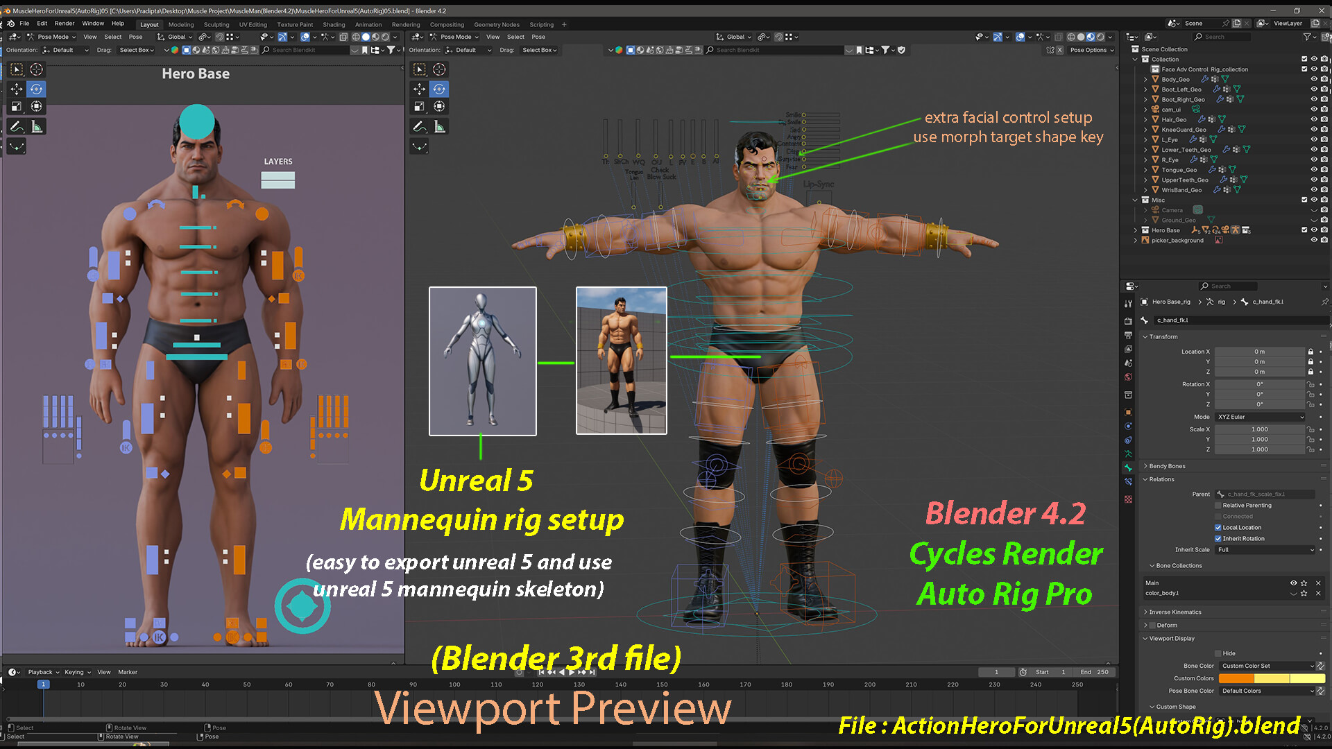Switch to the Sculpting workspace tab
Image resolution: width=1332 pixels, height=749 pixels.
tap(216, 24)
